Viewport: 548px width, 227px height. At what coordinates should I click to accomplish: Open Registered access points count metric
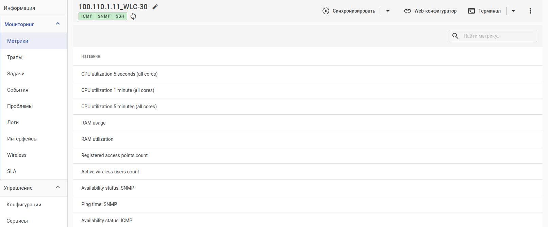[114, 155]
